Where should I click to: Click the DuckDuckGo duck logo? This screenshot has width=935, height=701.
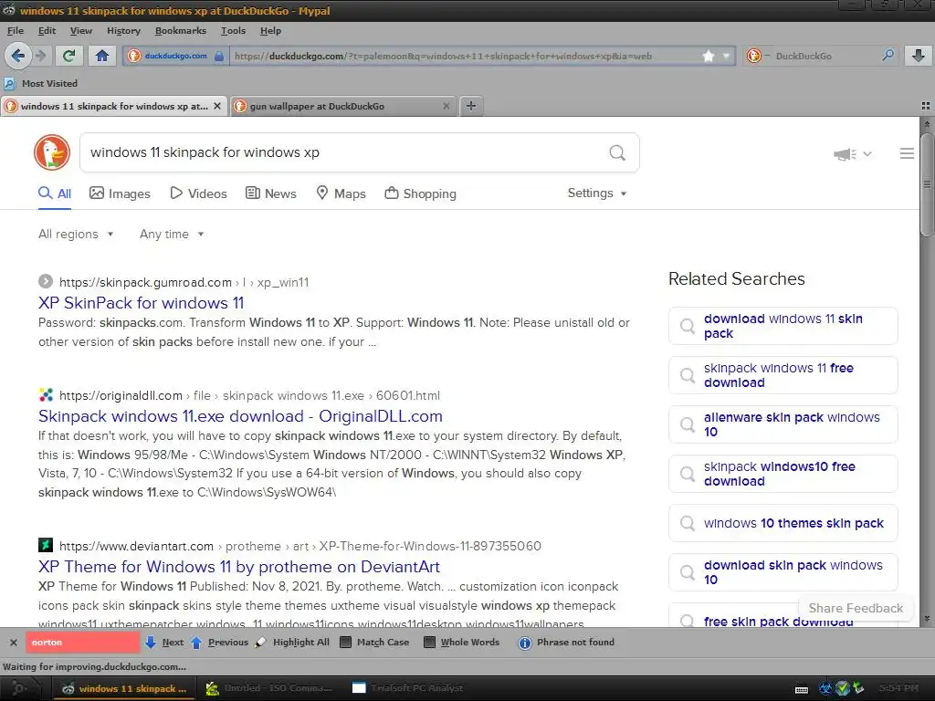click(52, 152)
